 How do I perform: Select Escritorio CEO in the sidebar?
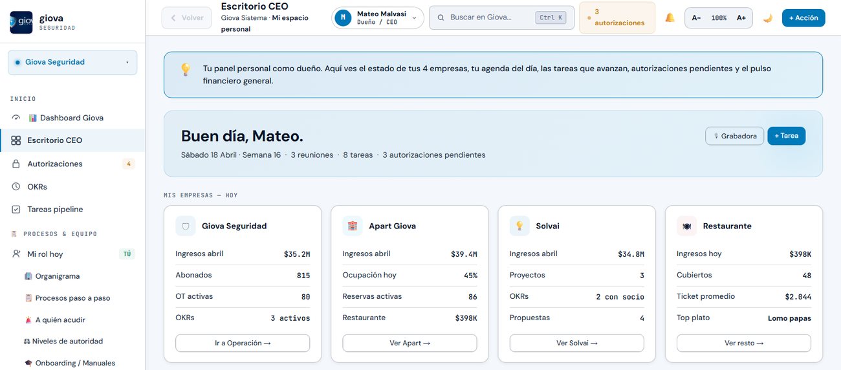tap(72, 140)
